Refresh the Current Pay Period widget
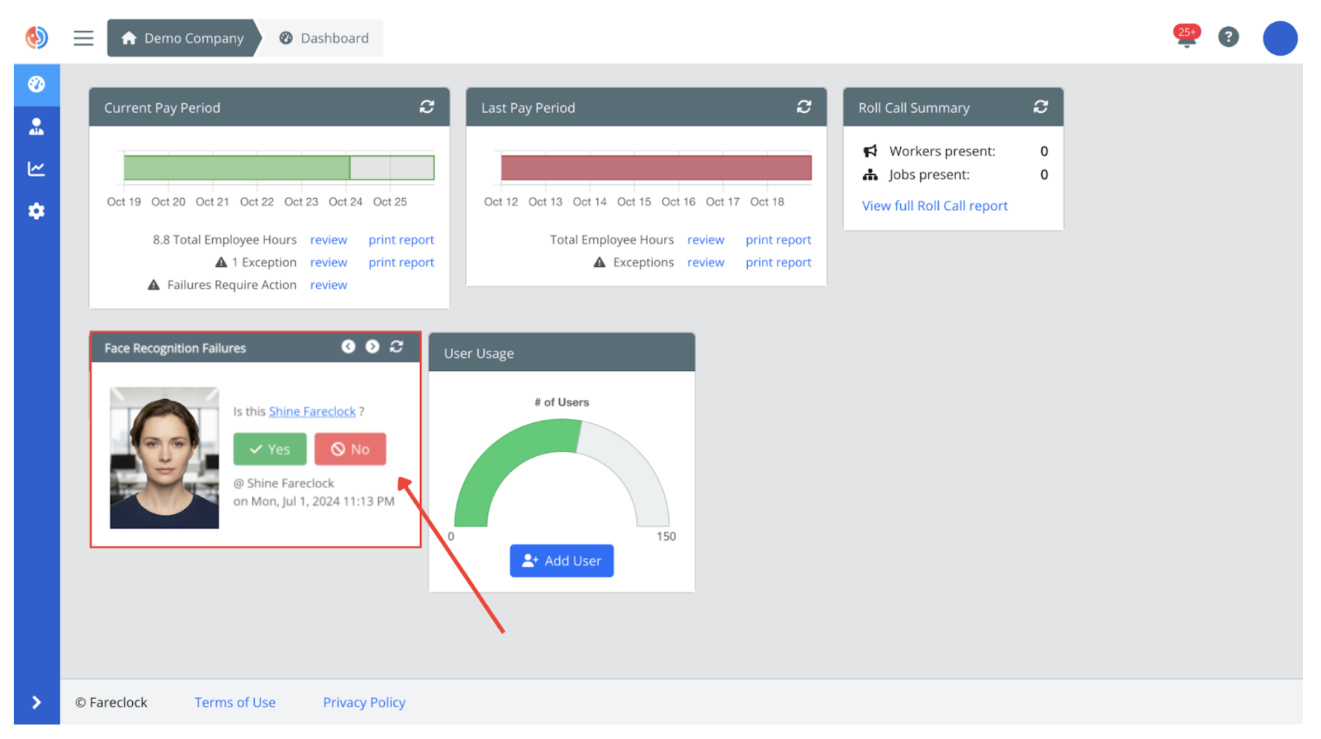The width and height of the screenshot is (1321, 739). point(427,107)
